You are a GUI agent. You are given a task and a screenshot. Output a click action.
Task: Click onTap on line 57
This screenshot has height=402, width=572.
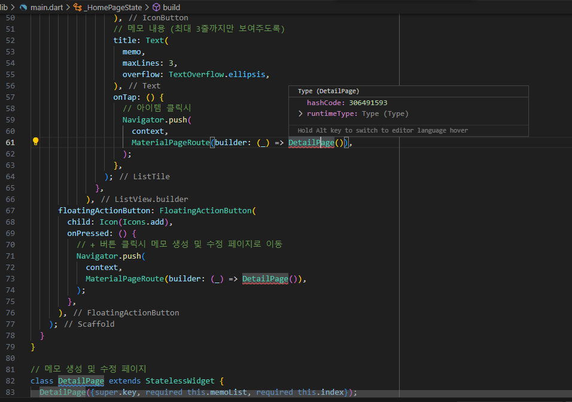click(124, 97)
